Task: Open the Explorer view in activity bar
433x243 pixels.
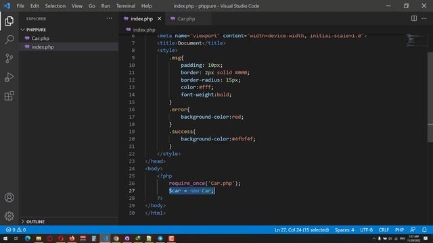Action: [x=9, y=21]
